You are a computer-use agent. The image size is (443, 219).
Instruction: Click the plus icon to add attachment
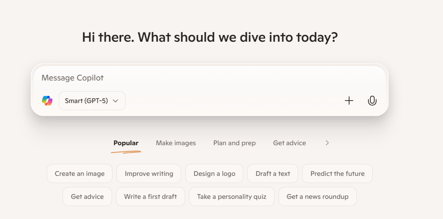349,101
